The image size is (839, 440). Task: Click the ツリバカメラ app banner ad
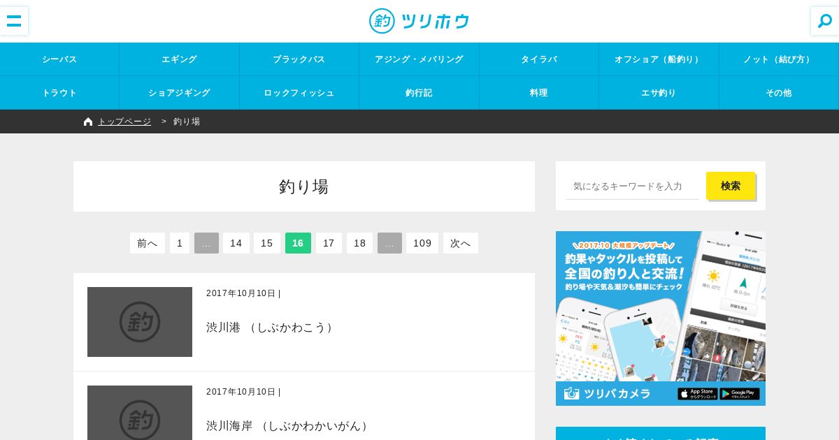tap(661, 318)
